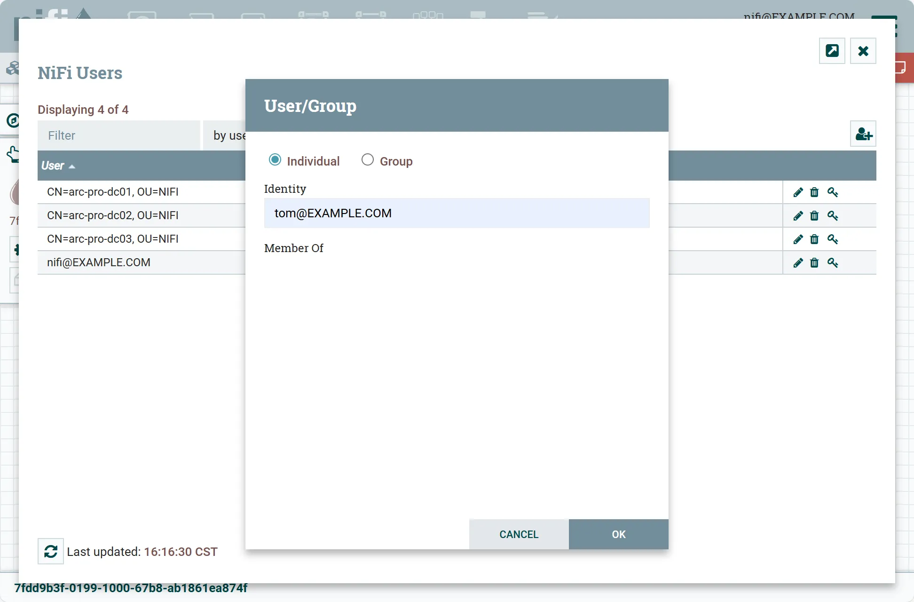Click refresh icon beside Last updated

pyautogui.click(x=51, y=551)
